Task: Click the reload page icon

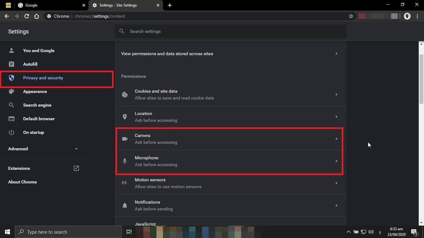Action: pyautogui.click(x=27, y=16)
